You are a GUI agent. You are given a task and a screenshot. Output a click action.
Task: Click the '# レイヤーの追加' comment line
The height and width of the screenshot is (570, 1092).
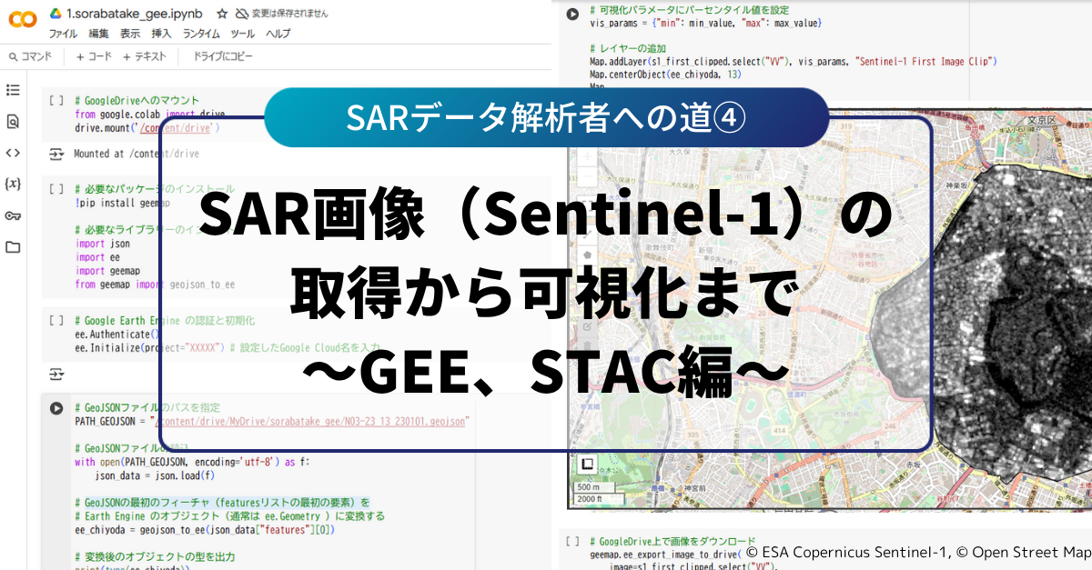coord(627,47)
